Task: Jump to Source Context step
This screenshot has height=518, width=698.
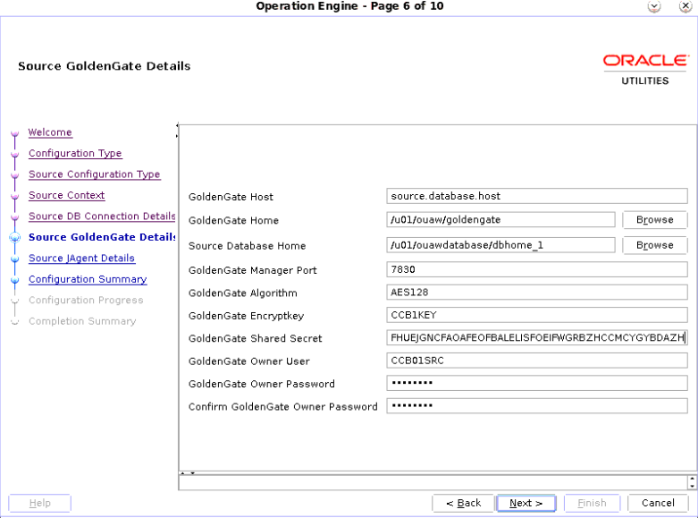Action: point(66,195)
